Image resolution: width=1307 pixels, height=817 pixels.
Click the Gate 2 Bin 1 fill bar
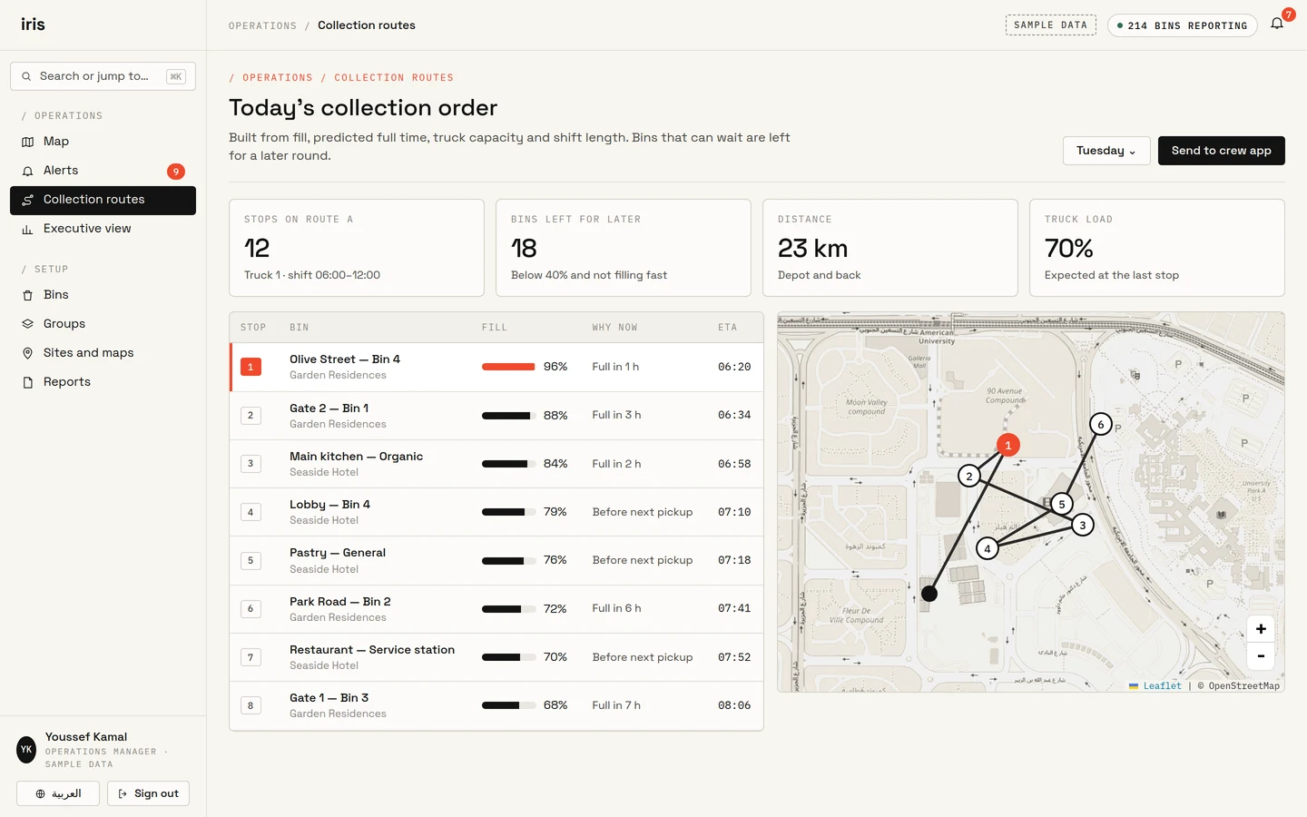coord(508,416)
